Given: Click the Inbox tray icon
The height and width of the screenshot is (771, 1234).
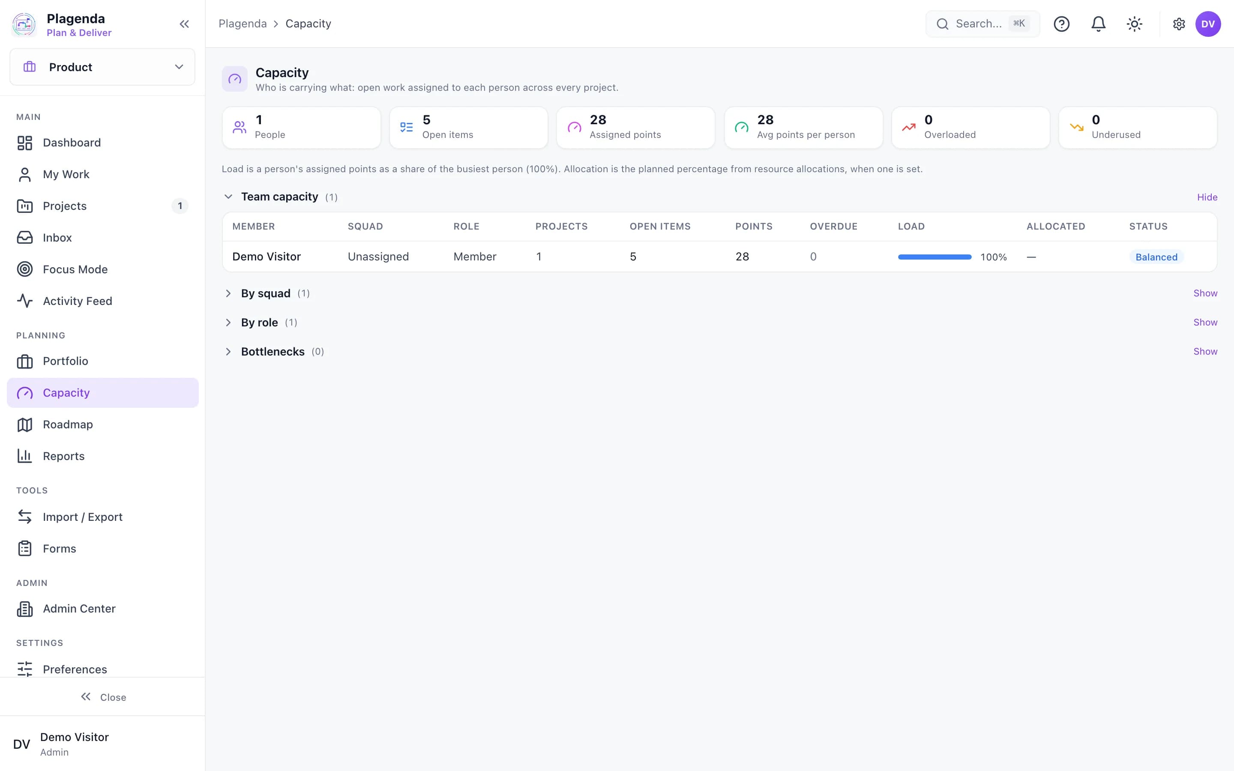Looking at the screenshot, I should tap(24, 238).
